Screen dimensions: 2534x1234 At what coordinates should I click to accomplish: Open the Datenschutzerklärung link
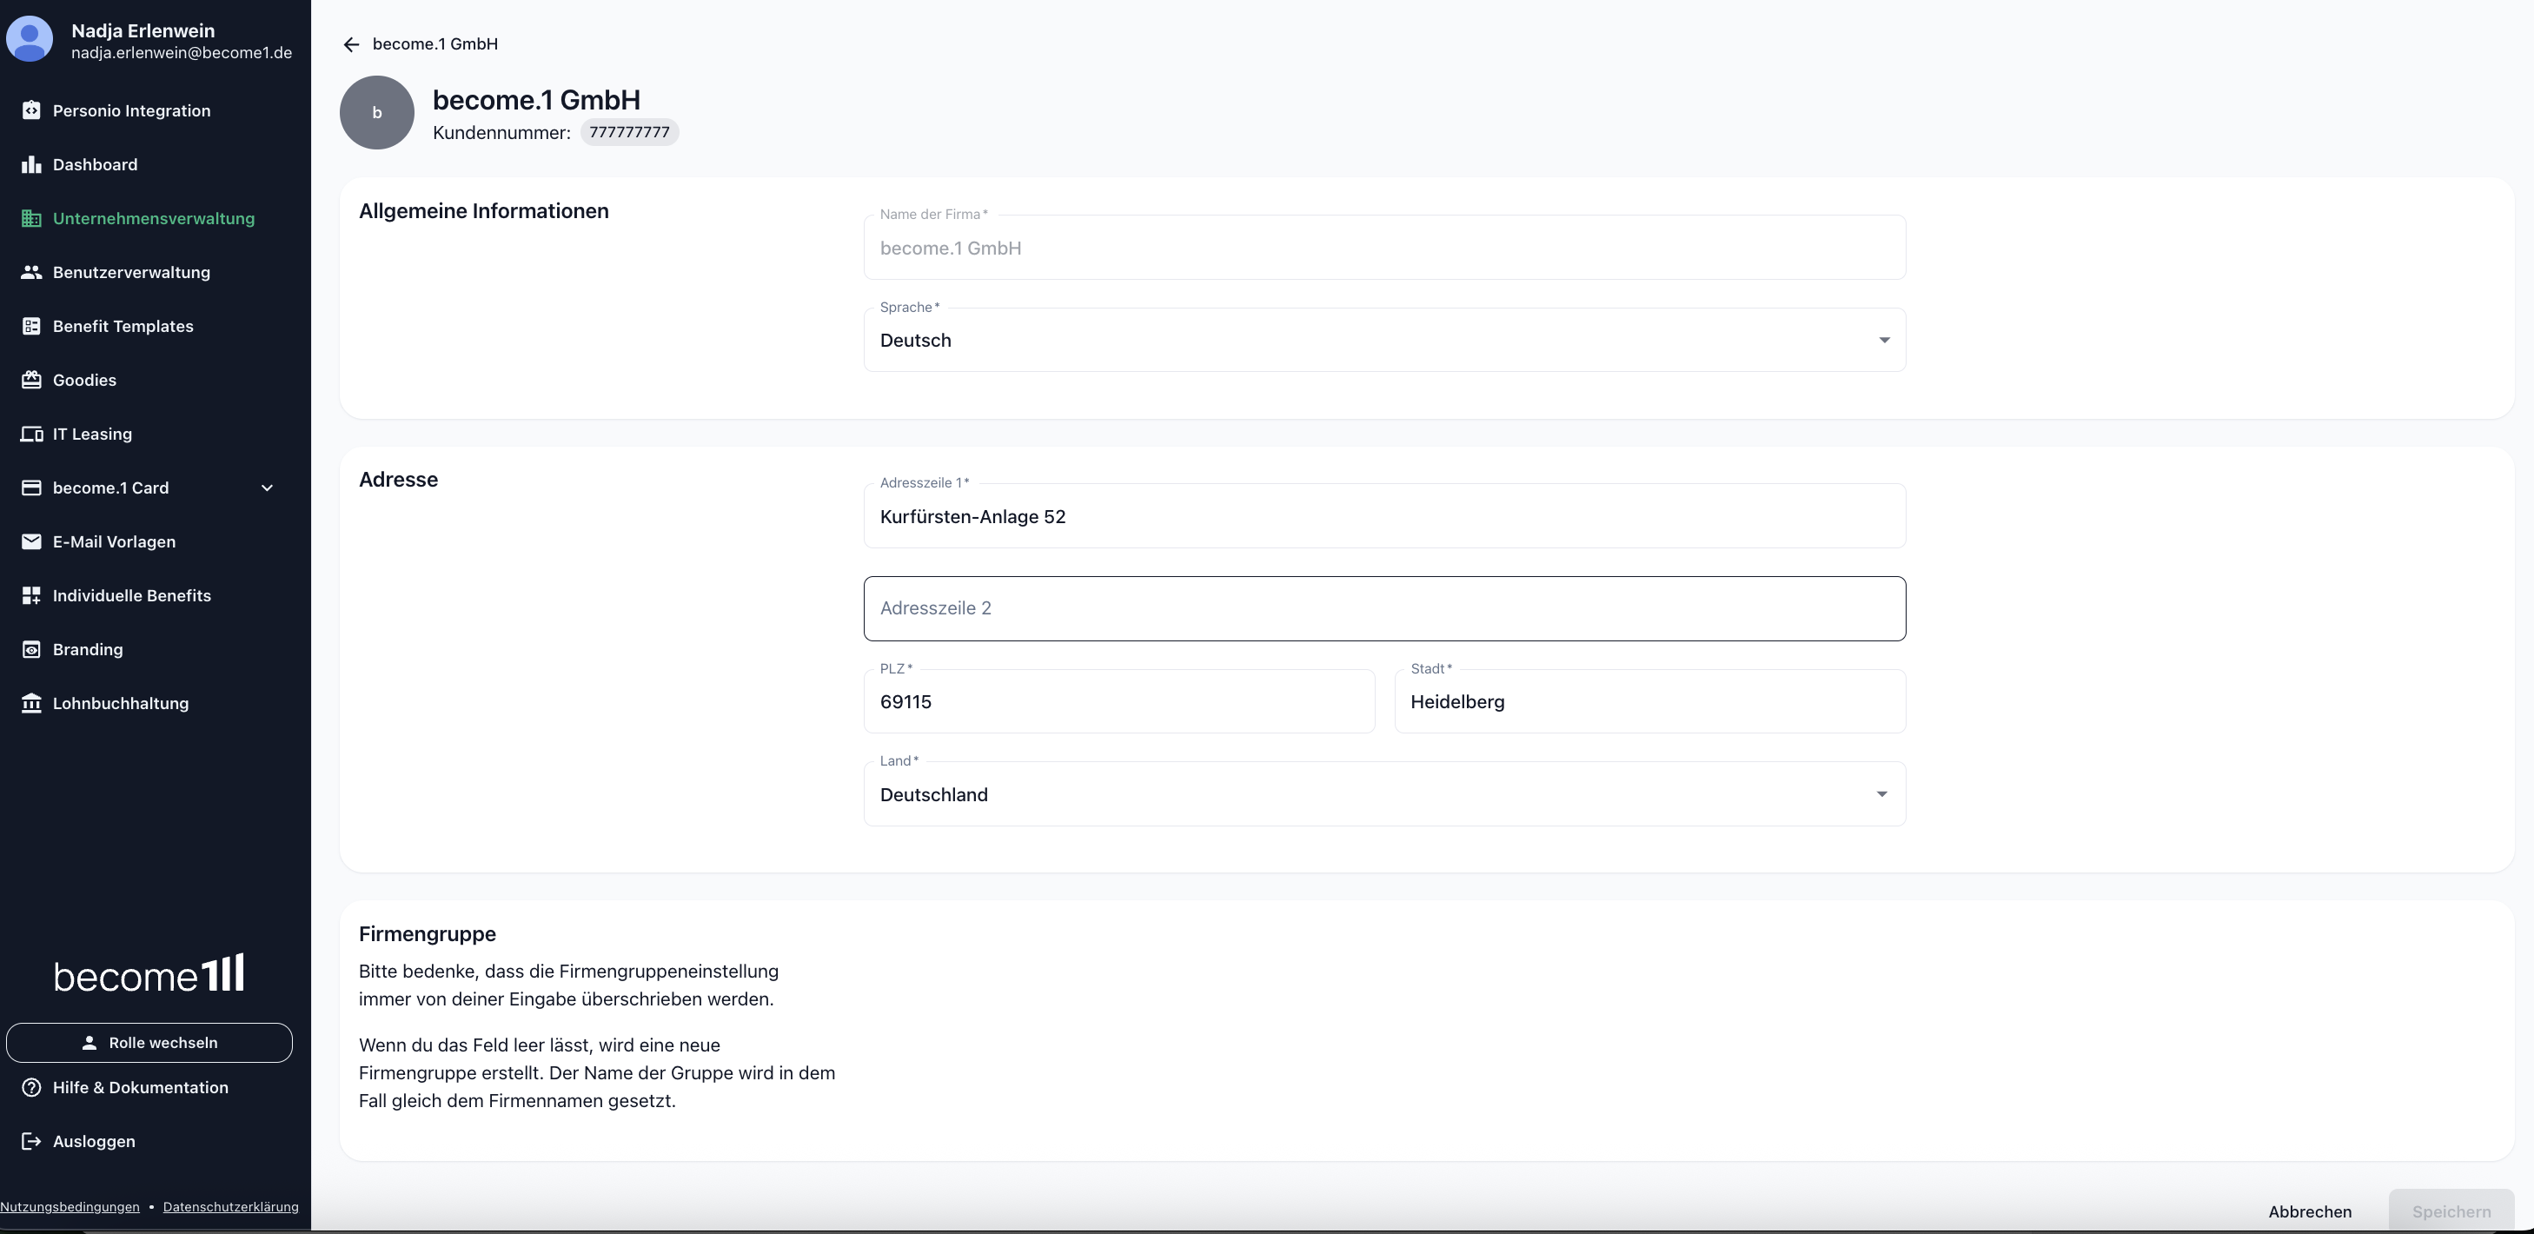[x=231, y=1207]
